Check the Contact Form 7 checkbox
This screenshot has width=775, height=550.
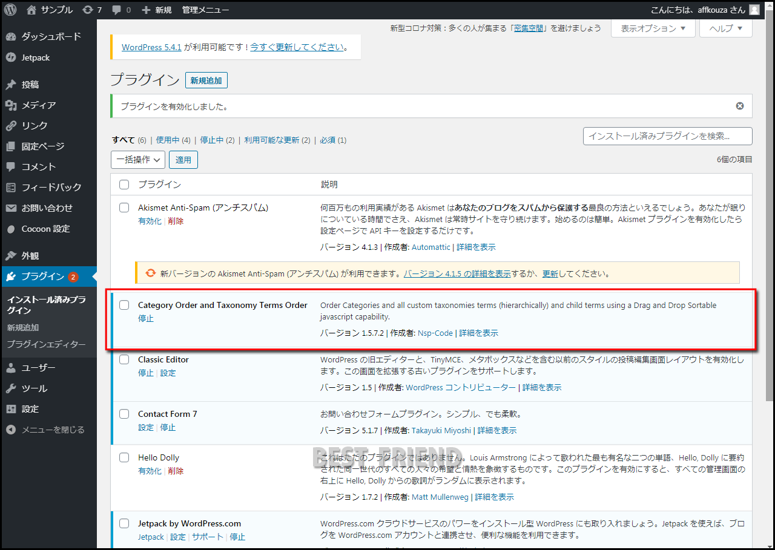(x=124, y=414)
